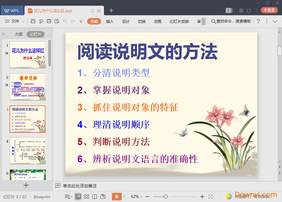
Task: Add a new slide with plus button
Action: 26,185
